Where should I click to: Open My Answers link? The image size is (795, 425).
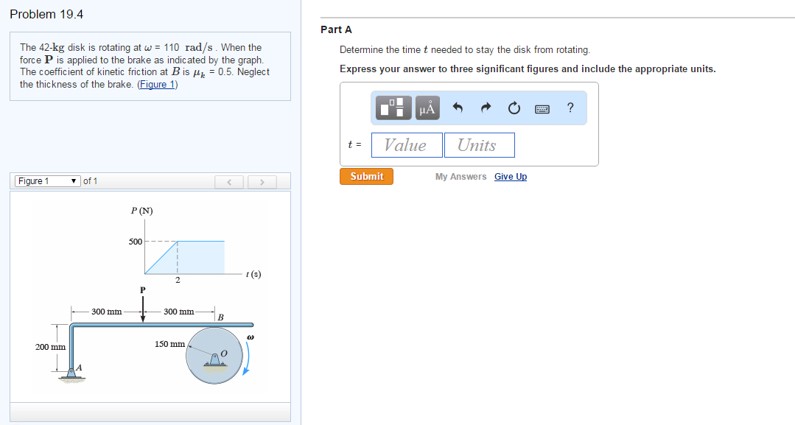(460, 177)
